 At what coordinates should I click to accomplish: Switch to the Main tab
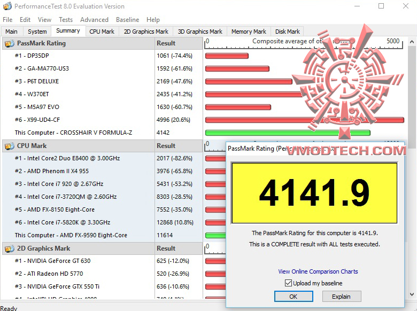[11, 32]
